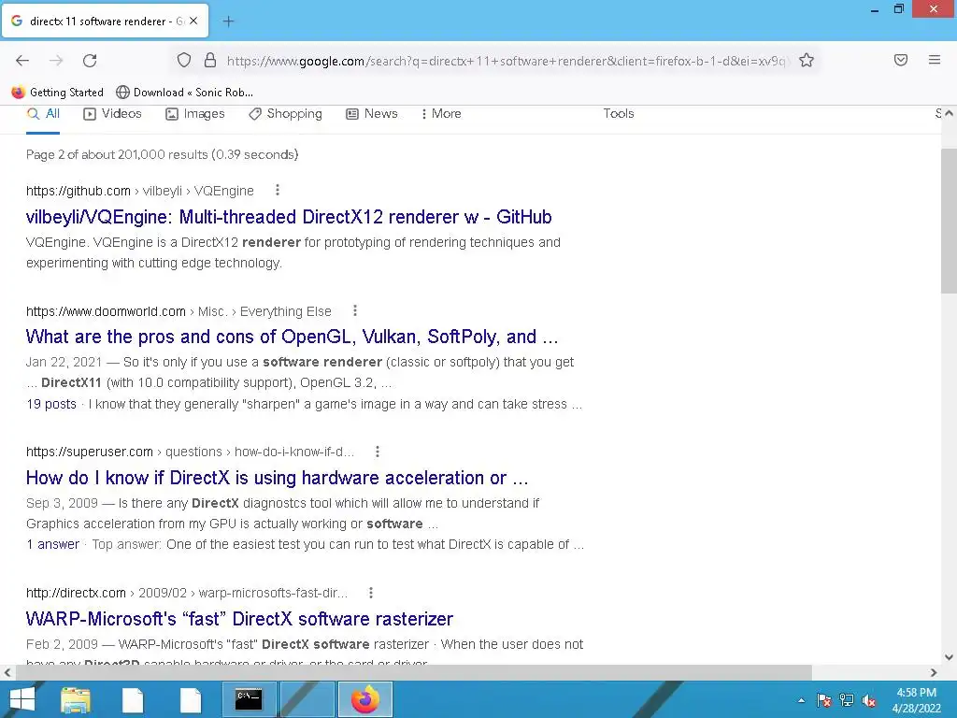Click the https://www.doomworld.com breadcrumb text
The width and height of the screenshot is (957, 718).
(106, 312)
